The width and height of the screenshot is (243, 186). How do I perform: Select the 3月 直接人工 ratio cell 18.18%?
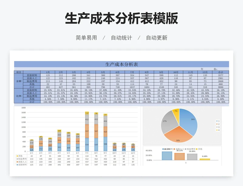click(74, 93)
